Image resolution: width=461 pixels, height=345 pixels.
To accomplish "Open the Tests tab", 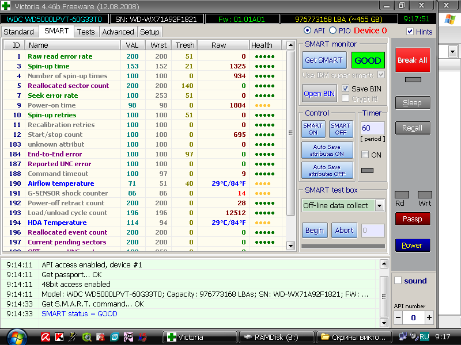I will click(86, 32).
